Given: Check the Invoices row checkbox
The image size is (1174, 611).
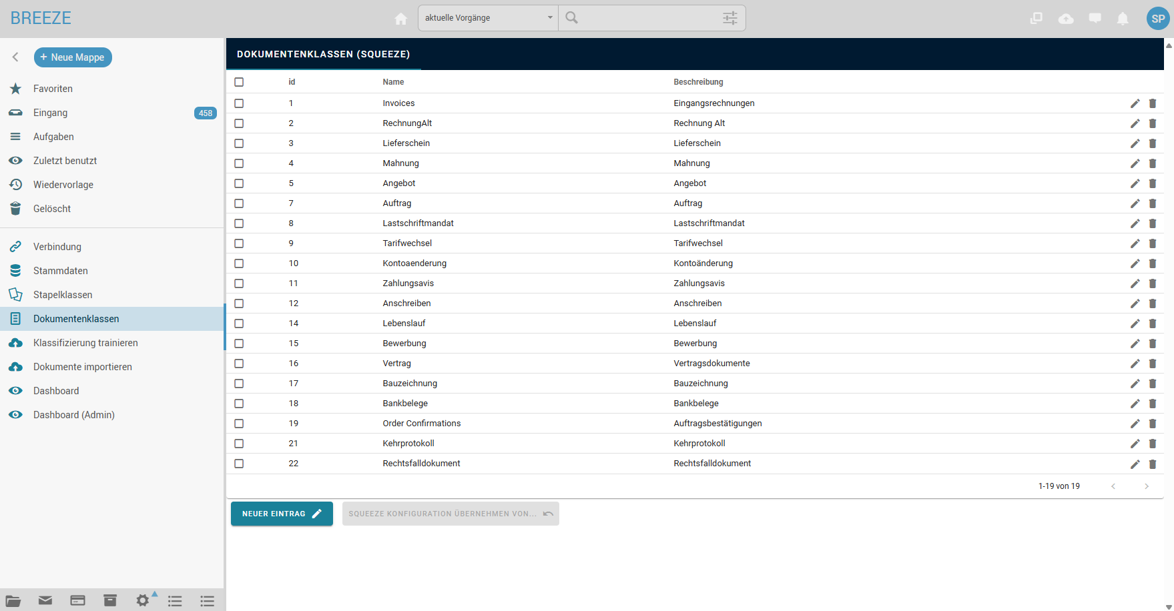Looking at the screenshot, I should [x=239, y=103].
